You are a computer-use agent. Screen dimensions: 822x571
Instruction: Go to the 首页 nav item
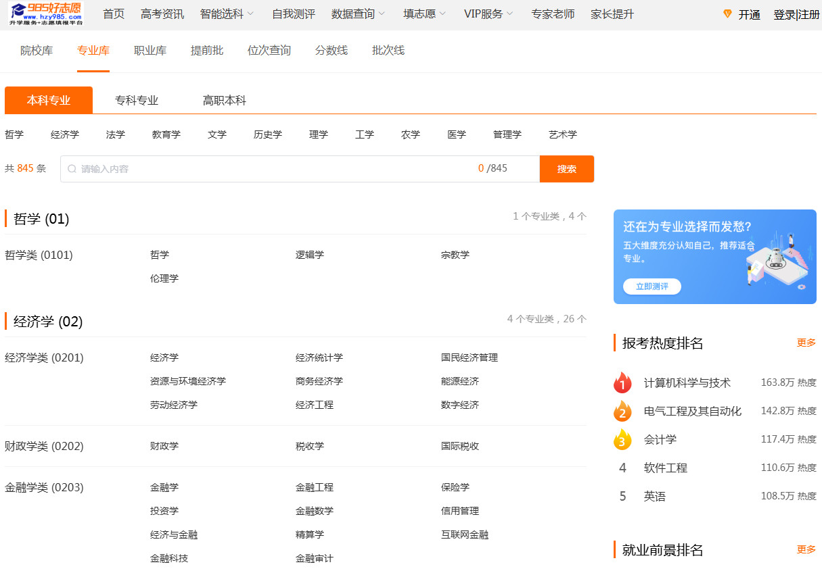pyautogui.click(x=114, y=14)
